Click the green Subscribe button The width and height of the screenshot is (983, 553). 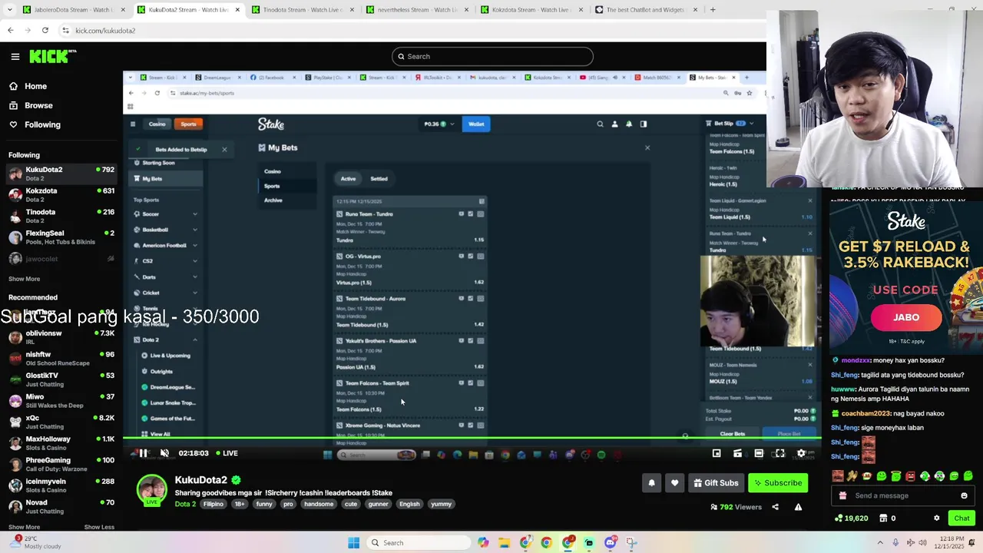(x=778, y=483)
